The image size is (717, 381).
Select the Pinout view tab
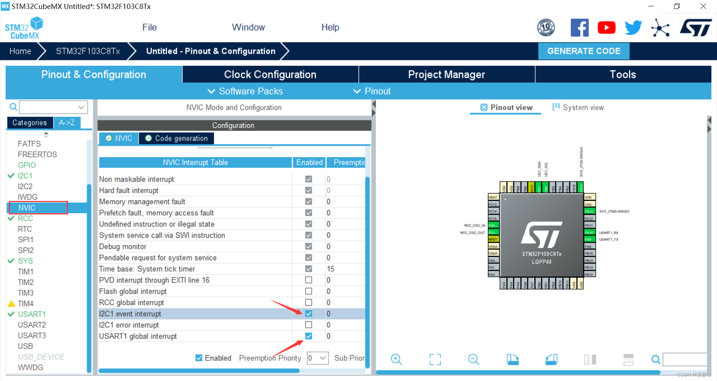coord(506,108)
